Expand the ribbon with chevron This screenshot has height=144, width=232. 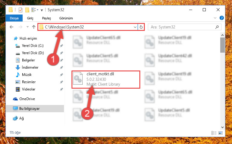tap(215, 18)
